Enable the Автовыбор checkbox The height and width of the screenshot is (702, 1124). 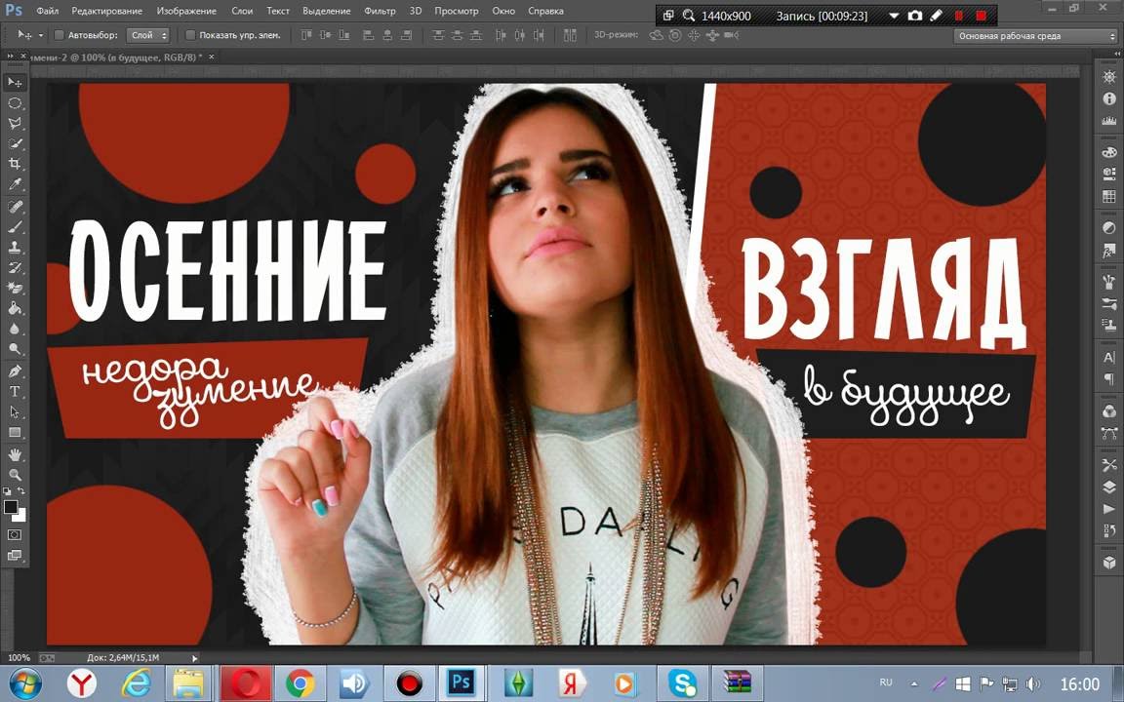[59, 35]
